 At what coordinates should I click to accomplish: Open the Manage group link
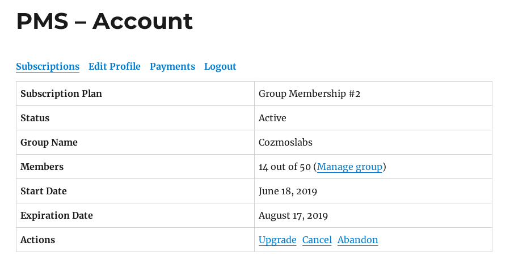click(x=349, y=167)
